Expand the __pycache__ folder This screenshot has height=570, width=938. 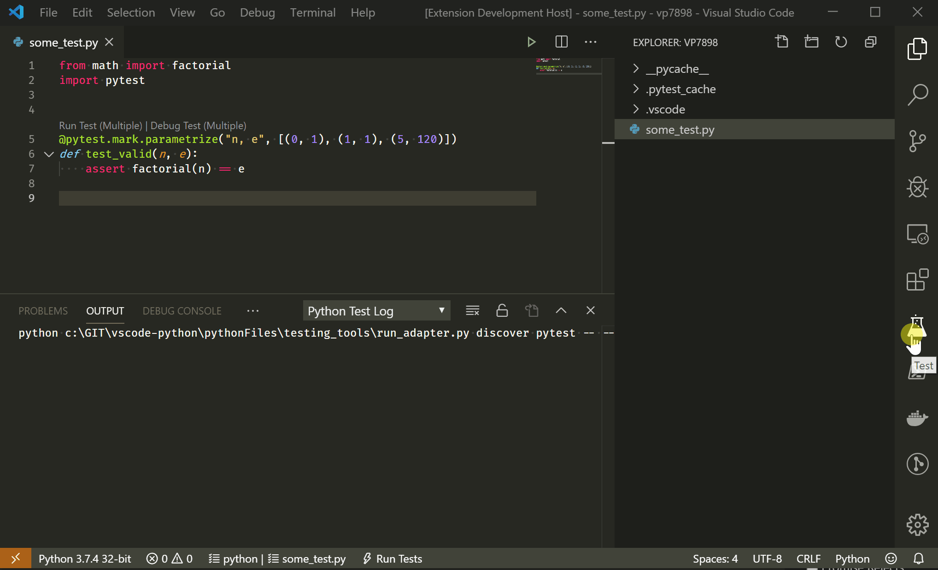coord(636,69)
